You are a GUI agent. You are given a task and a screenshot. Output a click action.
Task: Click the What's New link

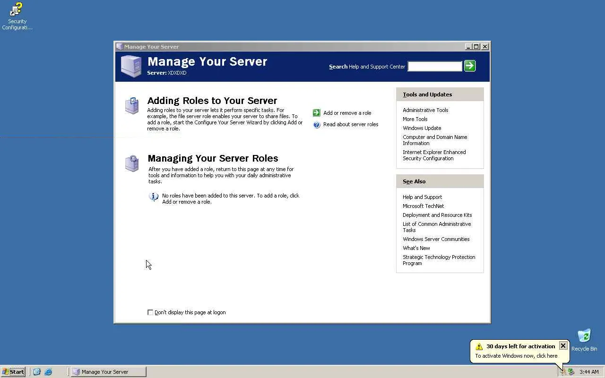click(x=416, y=248)
